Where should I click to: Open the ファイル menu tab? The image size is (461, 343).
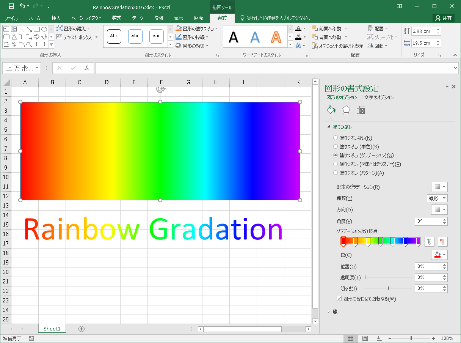[x=11, y=18]
